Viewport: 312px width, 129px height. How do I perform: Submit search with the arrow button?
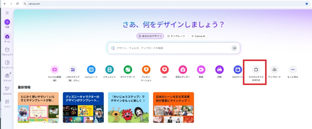pyautogui.click(x=234, y=48)
